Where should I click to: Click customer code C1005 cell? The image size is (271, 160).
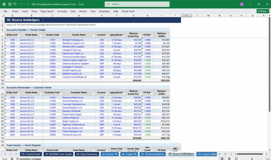click(53, 111)
